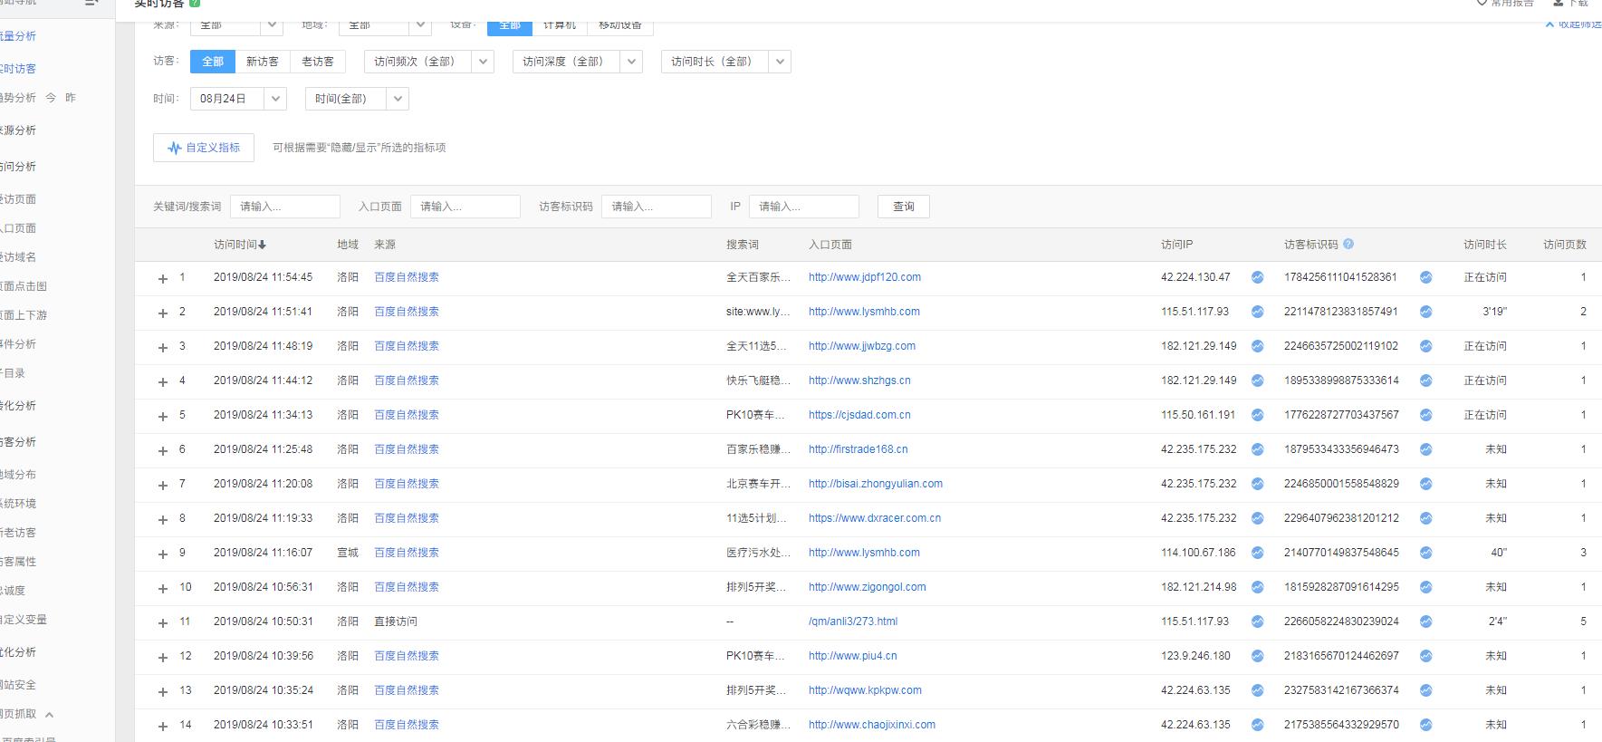Viewport: 1602px width, 742px height.
Task: Click the visitor icon after ID 2211478123831857491
Action: pyautogui.click(x=1425, y=312)
